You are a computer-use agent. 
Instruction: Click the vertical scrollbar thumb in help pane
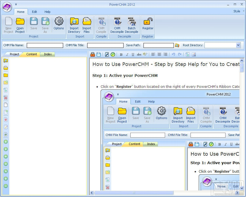[x=242, y=68]
